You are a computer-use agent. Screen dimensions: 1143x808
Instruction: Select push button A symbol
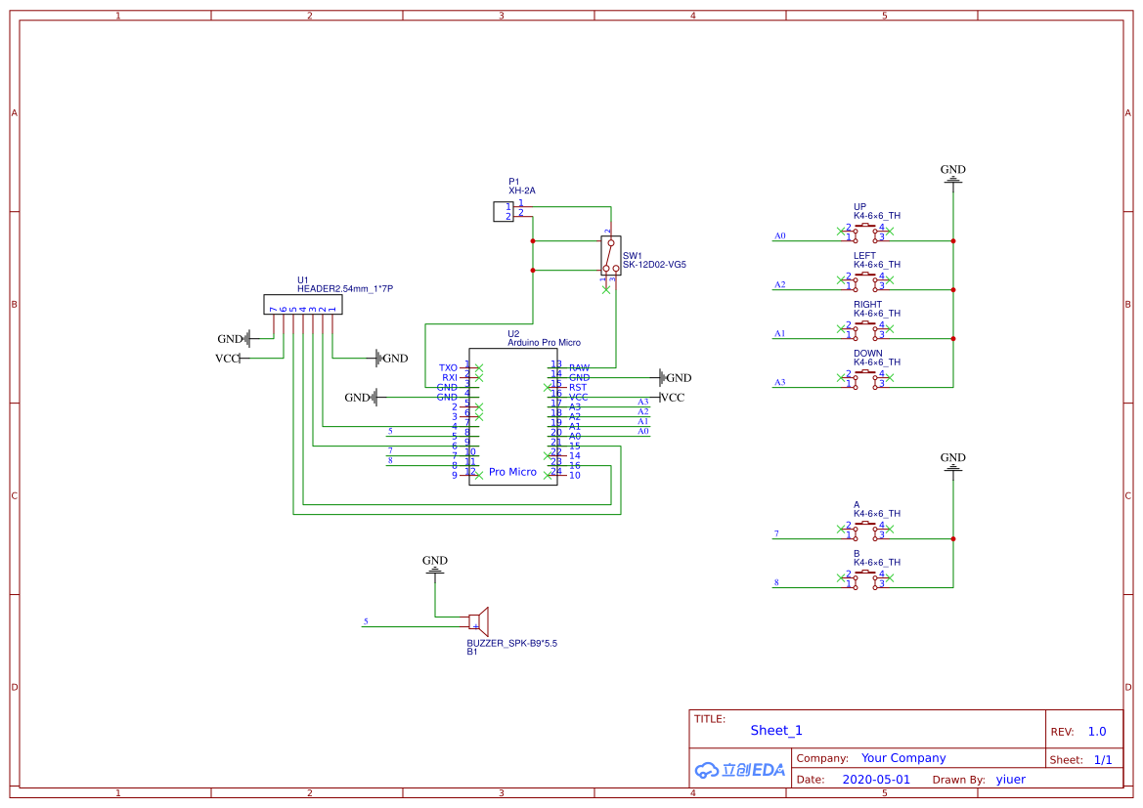(x=865, y=531)
